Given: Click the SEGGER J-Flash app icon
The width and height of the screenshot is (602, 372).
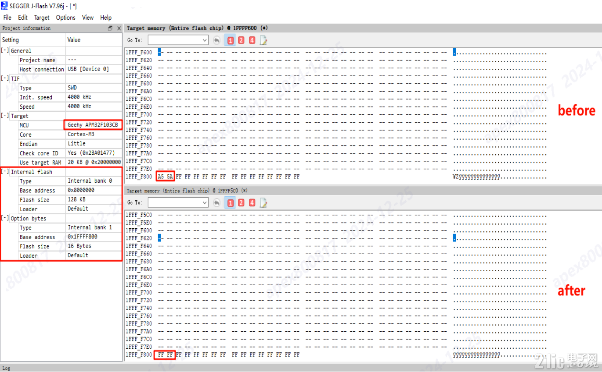Looking at the screenshot, I should (4, 5).
